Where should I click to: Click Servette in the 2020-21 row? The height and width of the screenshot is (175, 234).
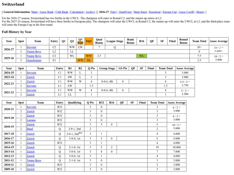(x=32, y=107)
